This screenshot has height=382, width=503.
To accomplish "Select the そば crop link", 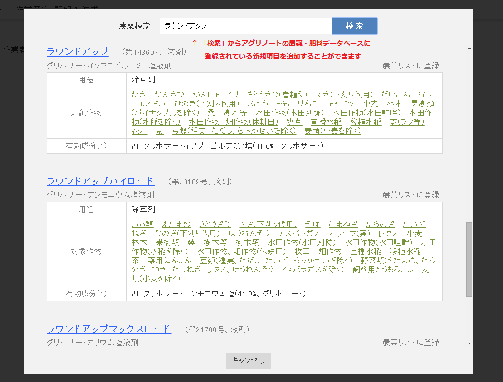I will coord(313,224).
